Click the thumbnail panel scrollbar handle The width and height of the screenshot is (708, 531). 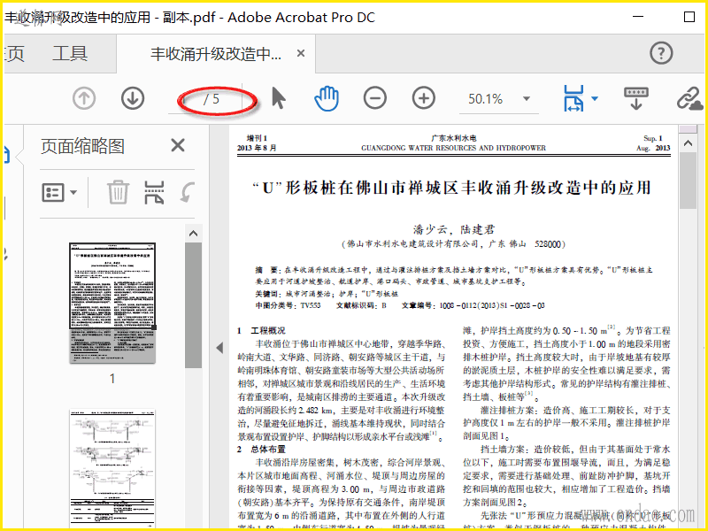point(193,305)
